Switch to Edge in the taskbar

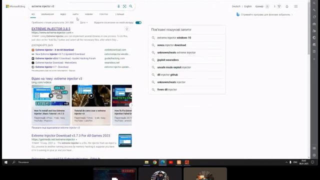coord(162,162)
